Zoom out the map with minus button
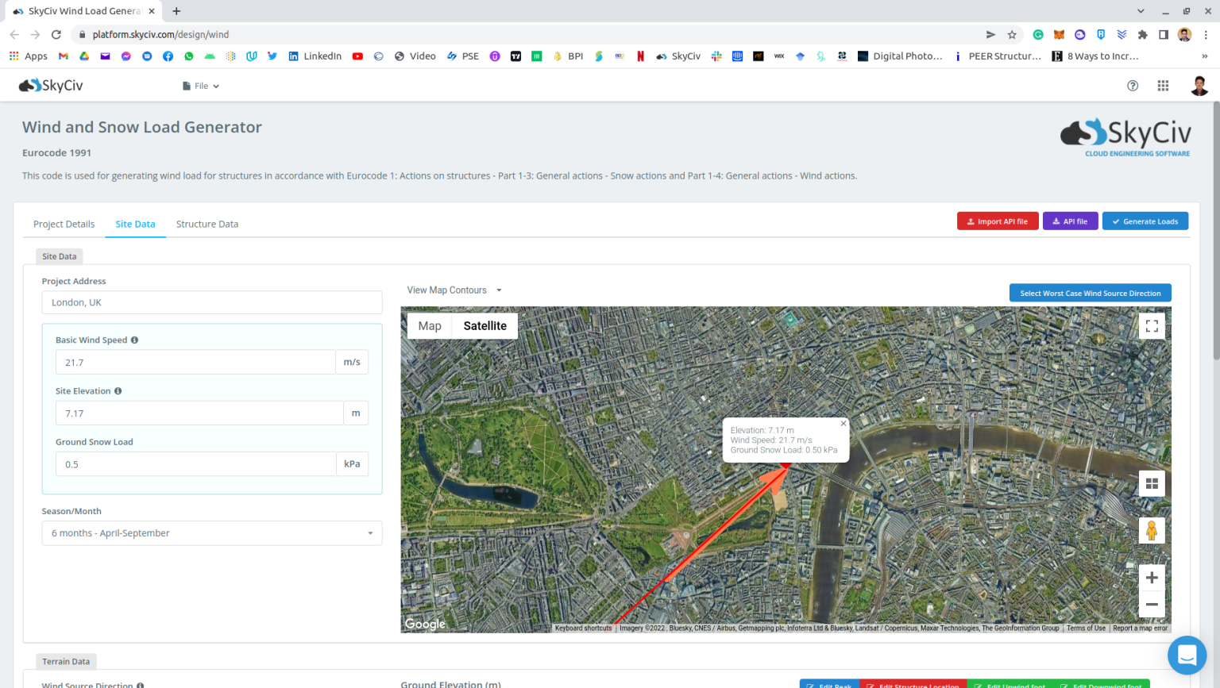Image resolution: width=1220 pixels, height=688 pixels. (1152, 605)
